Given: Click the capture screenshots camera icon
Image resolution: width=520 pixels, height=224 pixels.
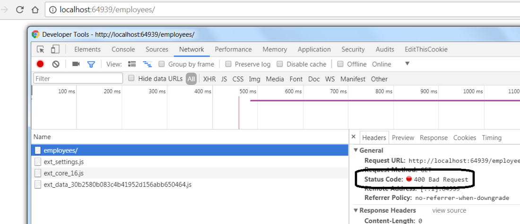Looking at the screenshot, I should 76,64.
